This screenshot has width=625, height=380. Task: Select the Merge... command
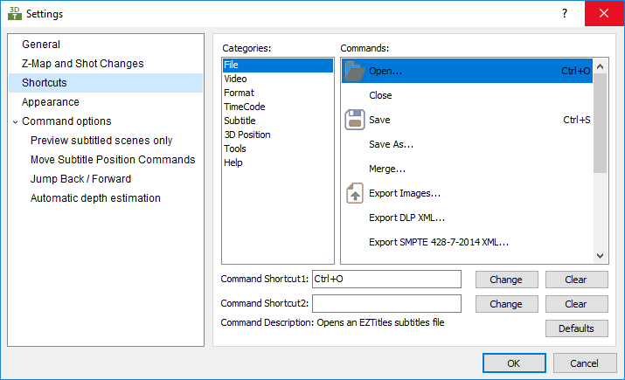tap(387, 169)
